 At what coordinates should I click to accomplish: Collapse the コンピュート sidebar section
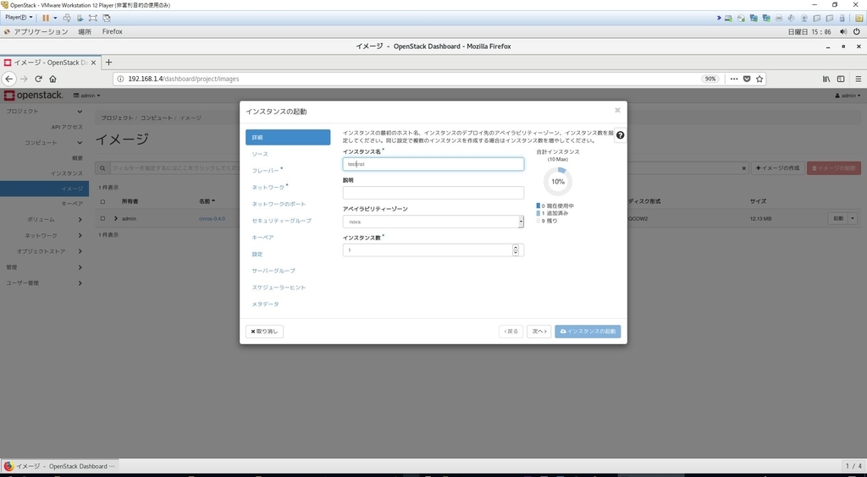tap(52, 143)
